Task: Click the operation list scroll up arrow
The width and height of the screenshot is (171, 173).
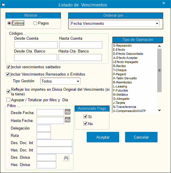Action: [x=159, y=46]
